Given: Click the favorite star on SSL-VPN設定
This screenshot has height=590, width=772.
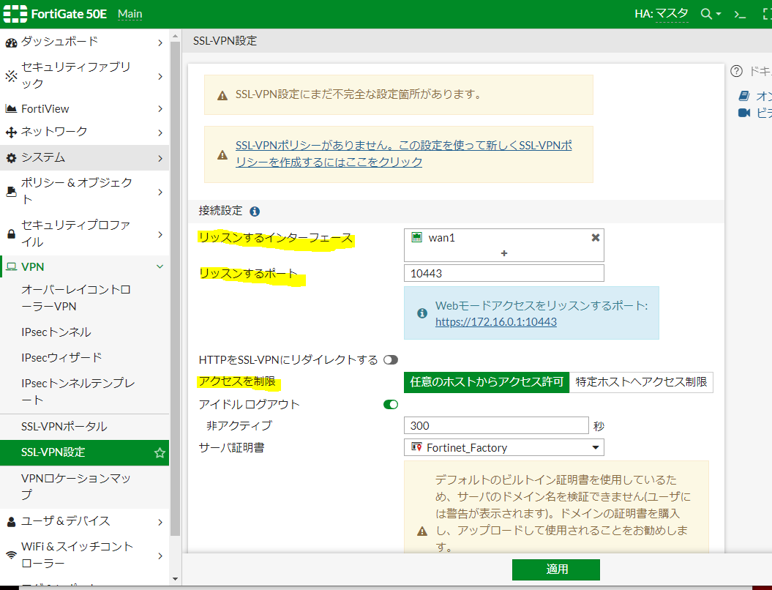Looking at the screenshot, I should tap(160, 453).
